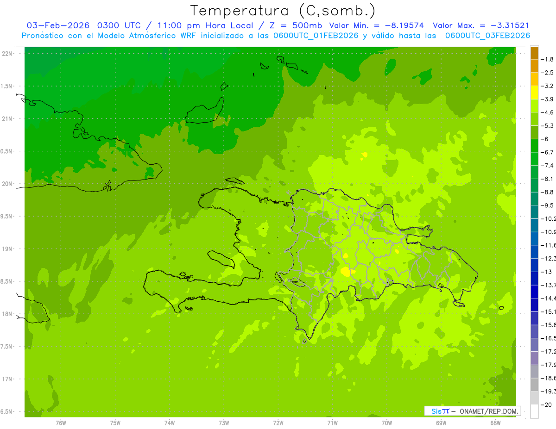The height and width of the screenshot is (429, 556).
Task: Click the '76W' longitude label
Action: point(61,423)
